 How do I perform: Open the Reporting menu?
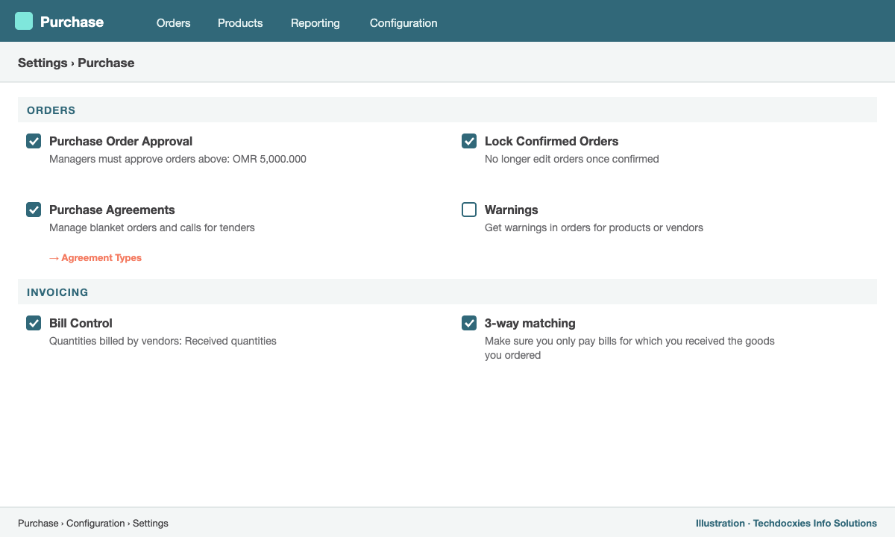(x=315, y=23)
